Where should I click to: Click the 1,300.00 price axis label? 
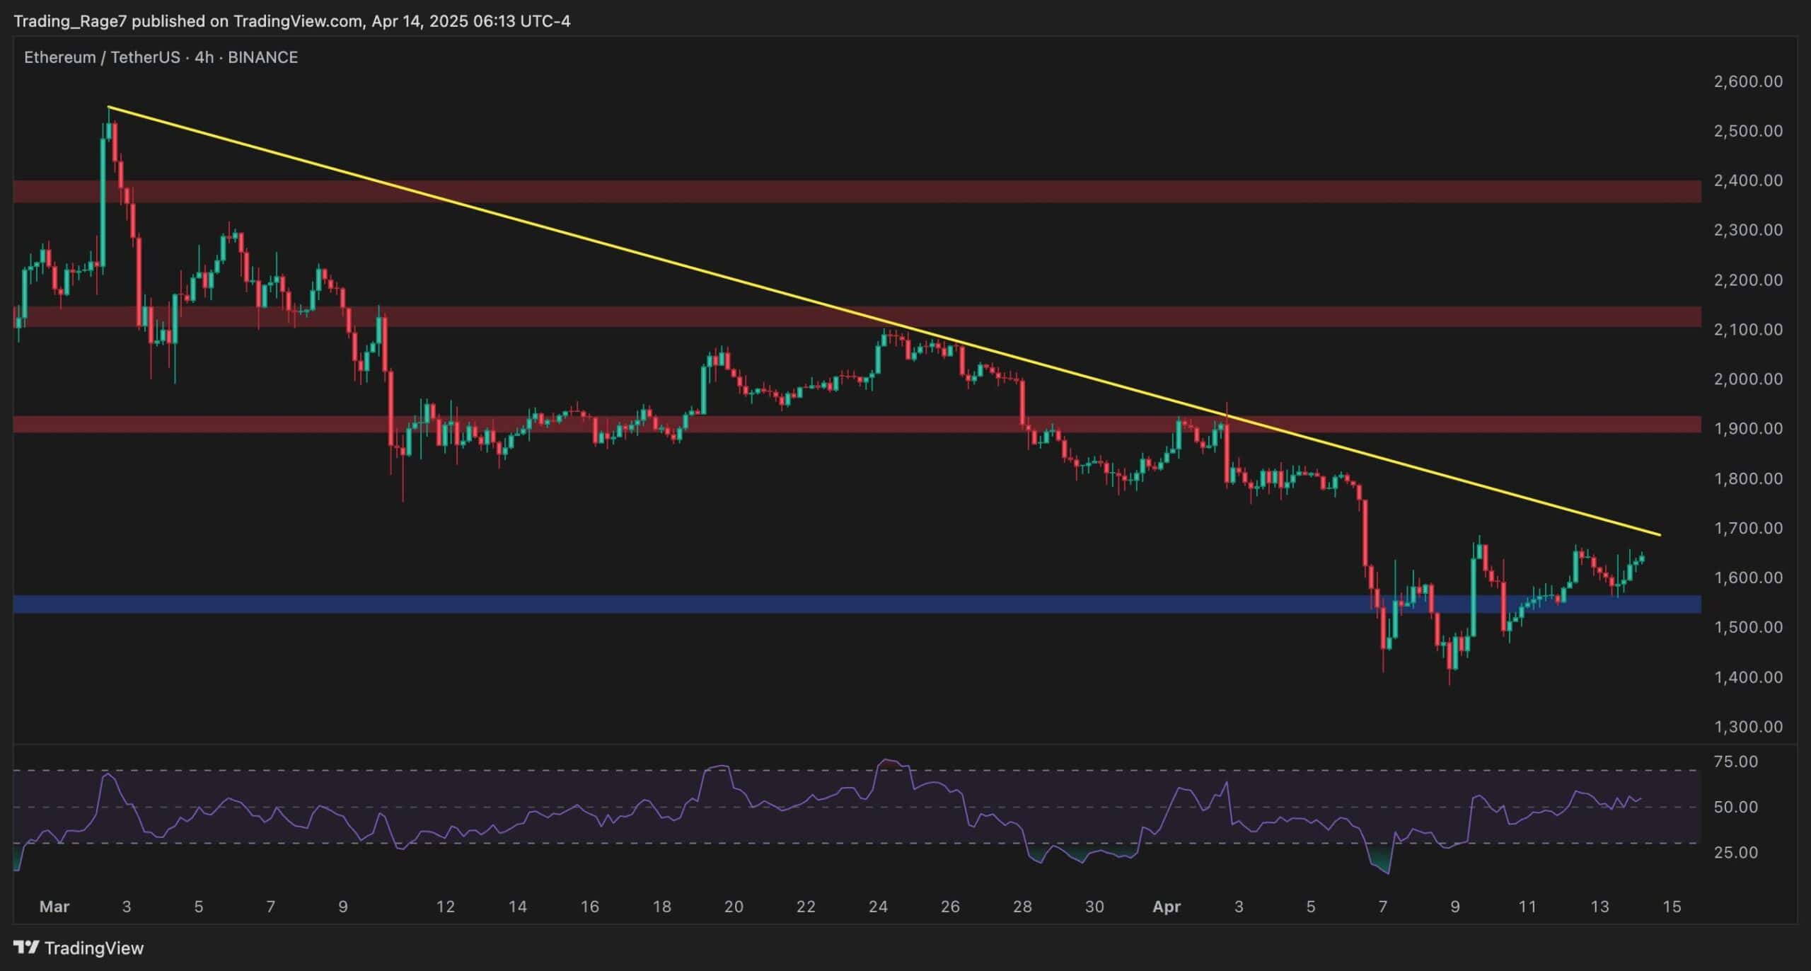coord(1747,727)
